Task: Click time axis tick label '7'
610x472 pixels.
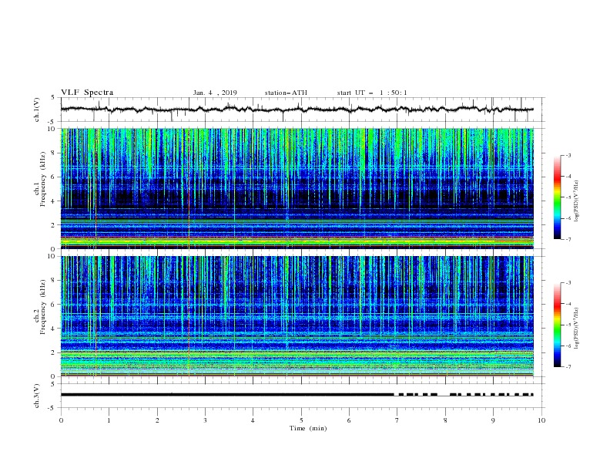Action: tap(397, 420)
